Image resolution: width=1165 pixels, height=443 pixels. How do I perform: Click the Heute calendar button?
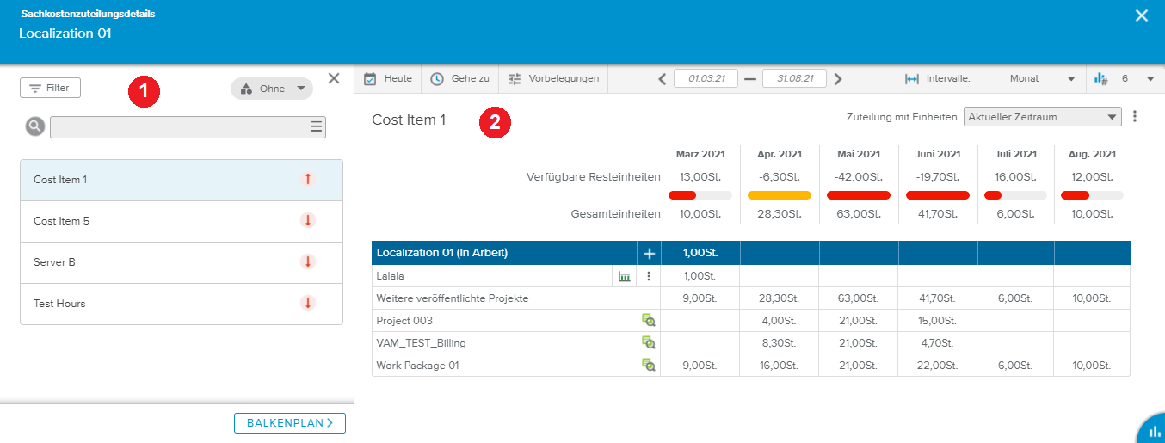pos(388,78)
